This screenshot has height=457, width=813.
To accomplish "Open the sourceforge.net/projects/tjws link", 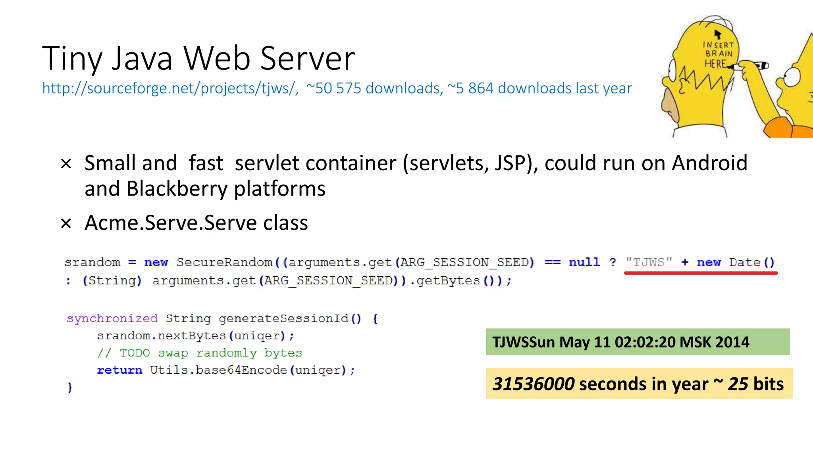I will 171,88.
